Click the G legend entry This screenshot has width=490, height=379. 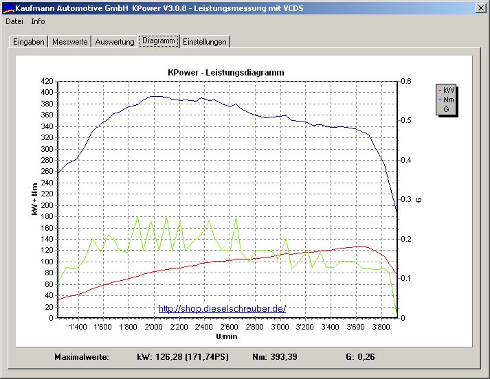click(x=445, y=109)
